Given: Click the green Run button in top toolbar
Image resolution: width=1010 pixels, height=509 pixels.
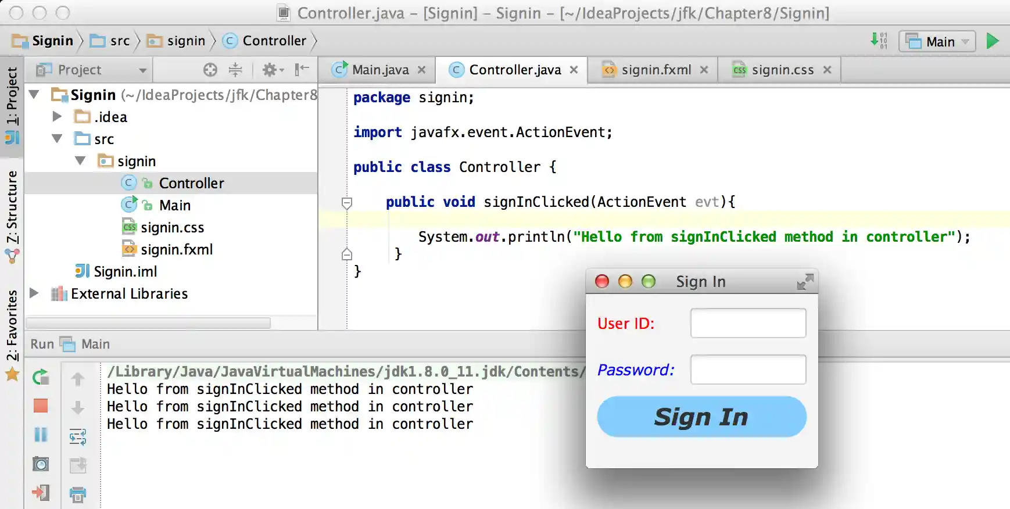Looking at the screenshot, I should 992,41.
